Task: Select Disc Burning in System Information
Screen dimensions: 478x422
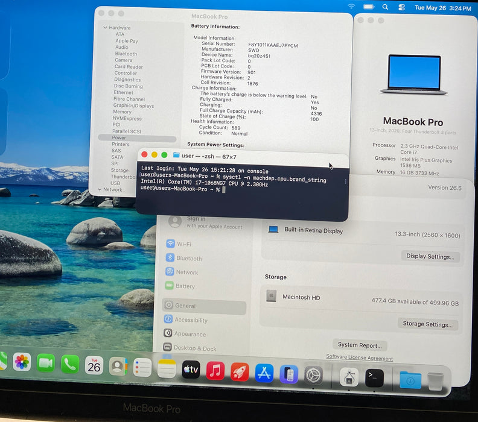Action: click(128, 86)
